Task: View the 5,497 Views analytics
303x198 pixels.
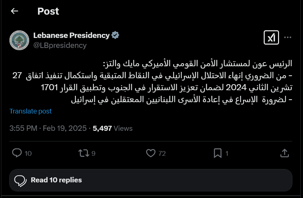Action: point(113,128)
